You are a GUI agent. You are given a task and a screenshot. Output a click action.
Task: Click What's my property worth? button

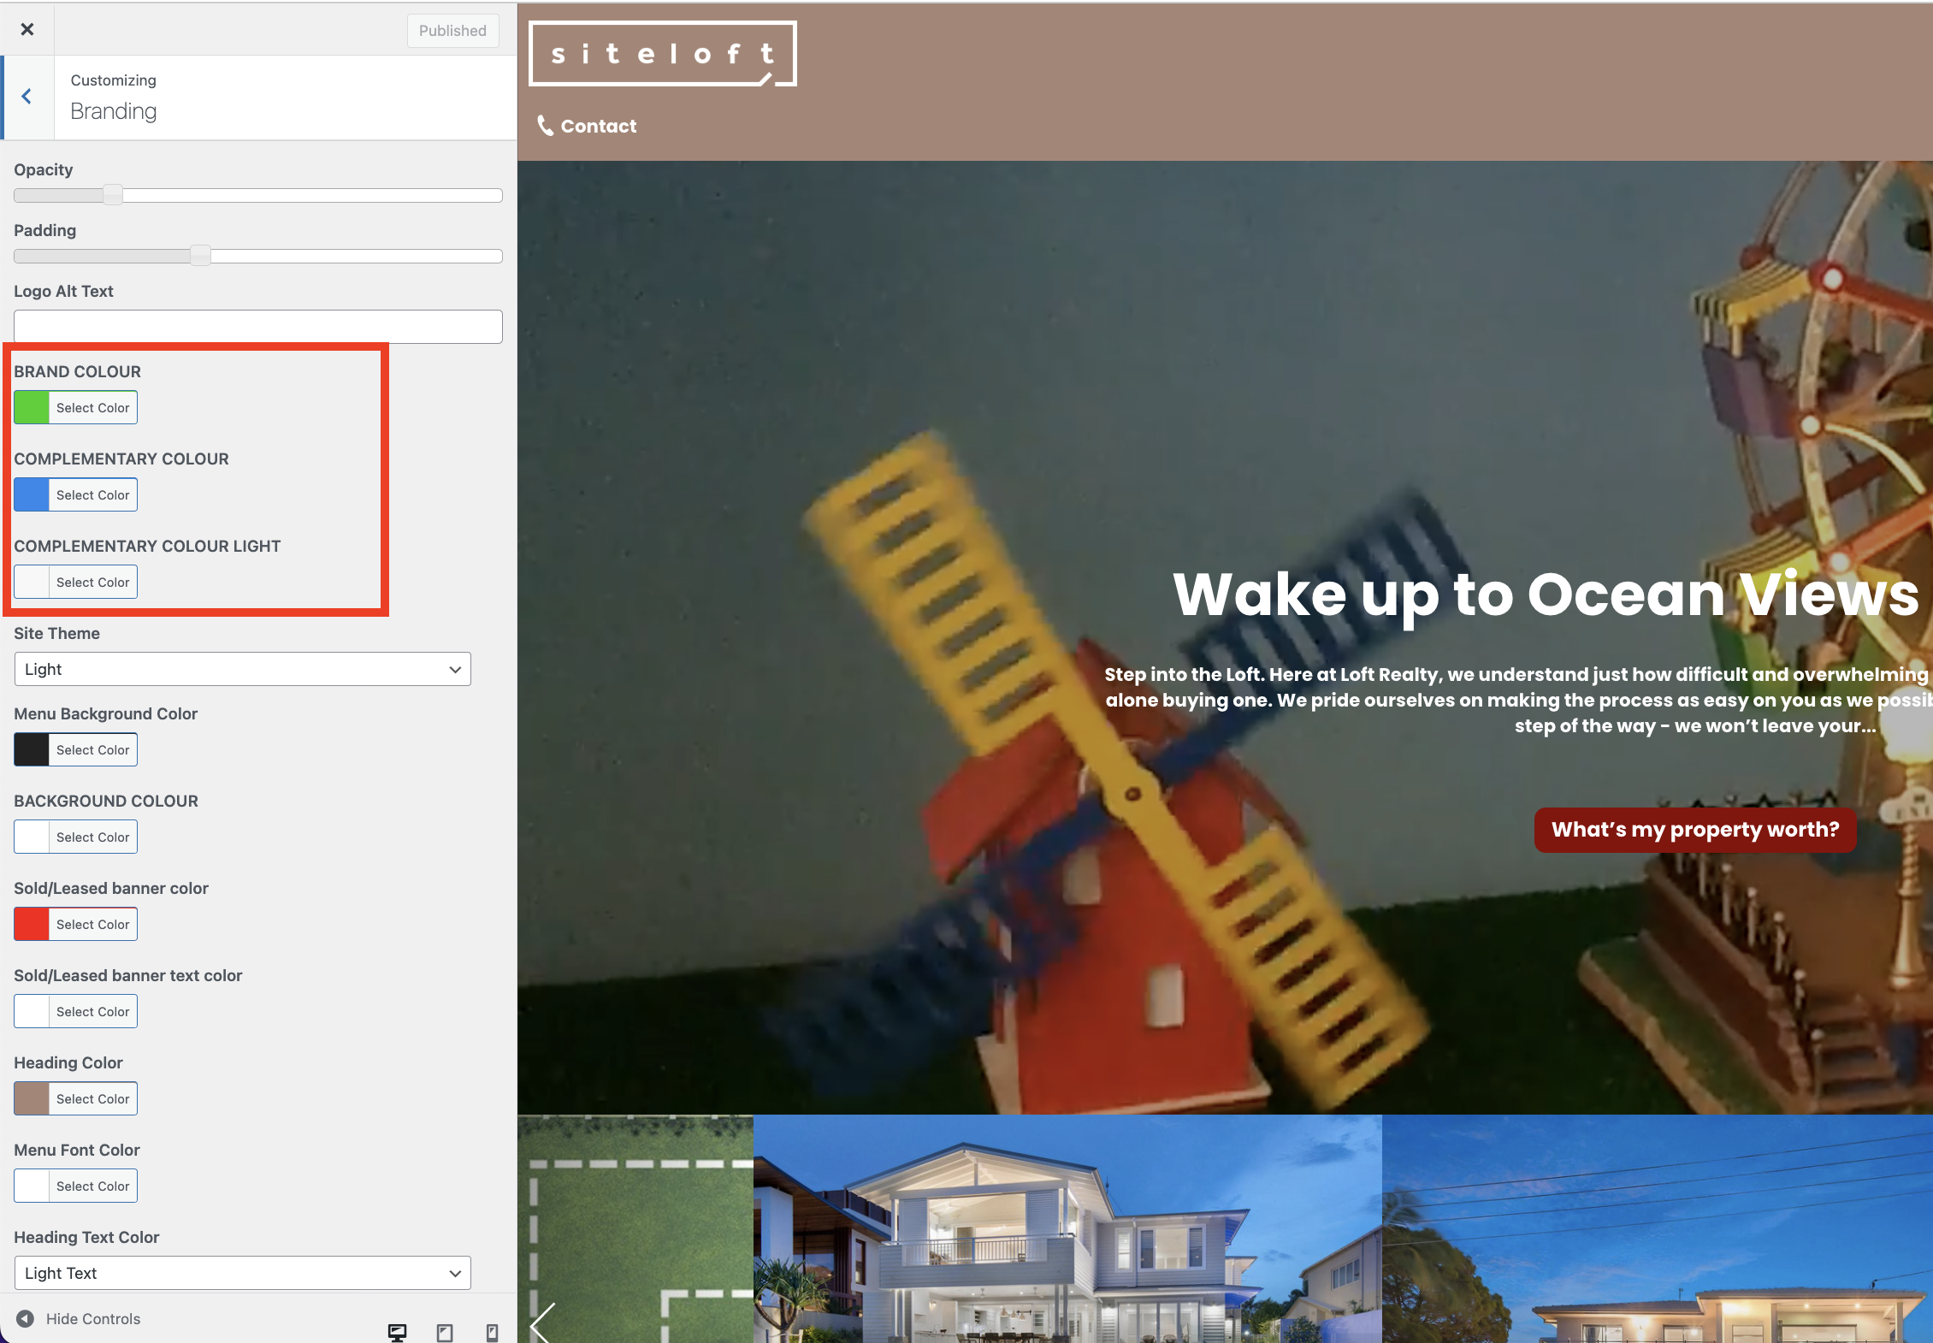click(1694, 830)
